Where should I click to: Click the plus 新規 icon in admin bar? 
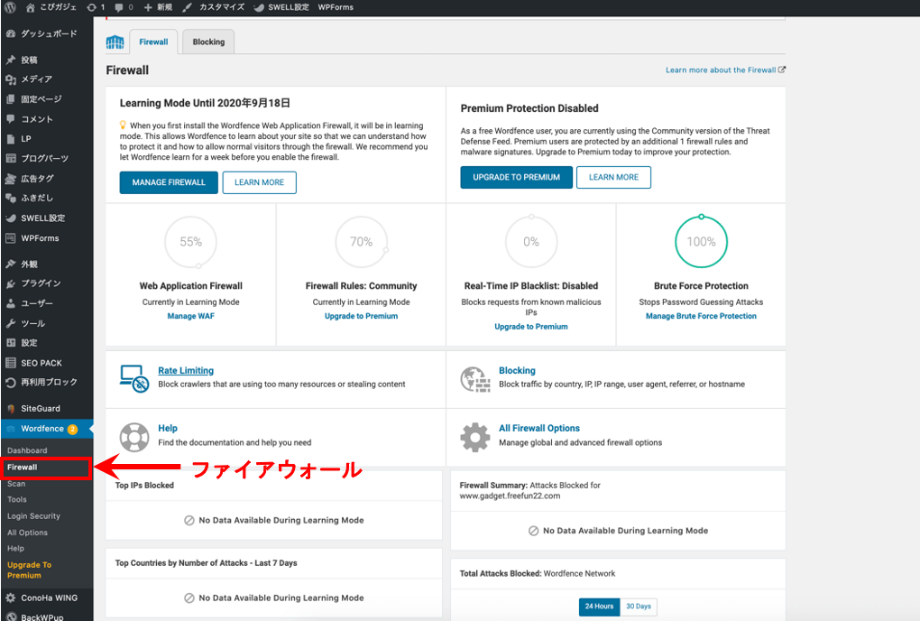(x=148, y=7)
